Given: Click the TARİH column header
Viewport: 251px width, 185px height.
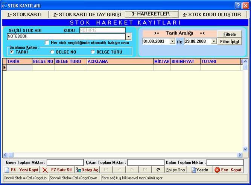Looking at the screenshot, I should pyautogui.click(x=19, y=62).
